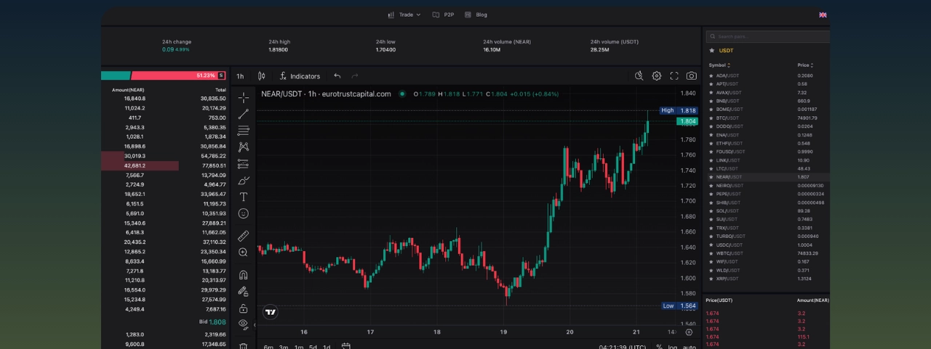Set chart range to 1m

pos(298,347)
